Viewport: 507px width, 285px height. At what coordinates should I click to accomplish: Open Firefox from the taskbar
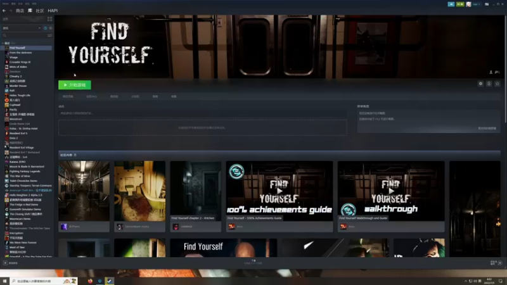(90, 281)
